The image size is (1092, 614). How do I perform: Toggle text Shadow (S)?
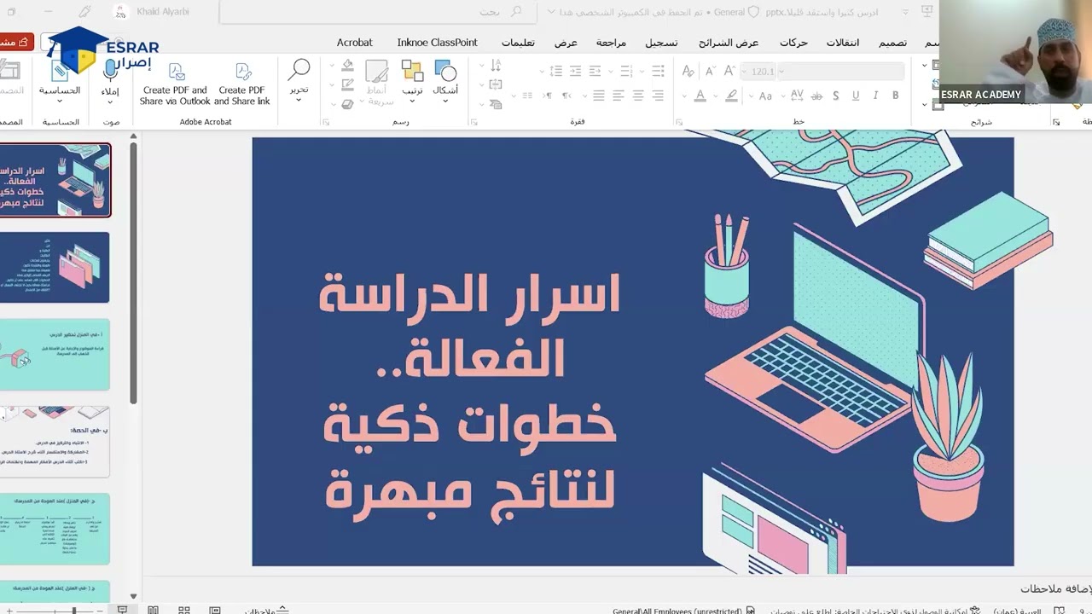click(x=836, y=96)
